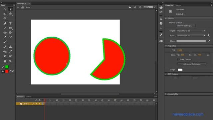Select the Subselection tool

pos(10,9)
